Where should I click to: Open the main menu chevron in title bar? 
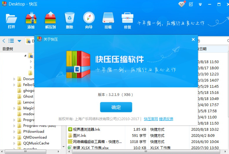click(x=200, y=4)
